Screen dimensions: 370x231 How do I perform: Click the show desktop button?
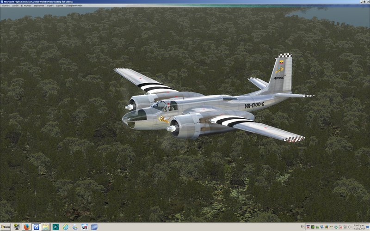[x=368, y=227]
